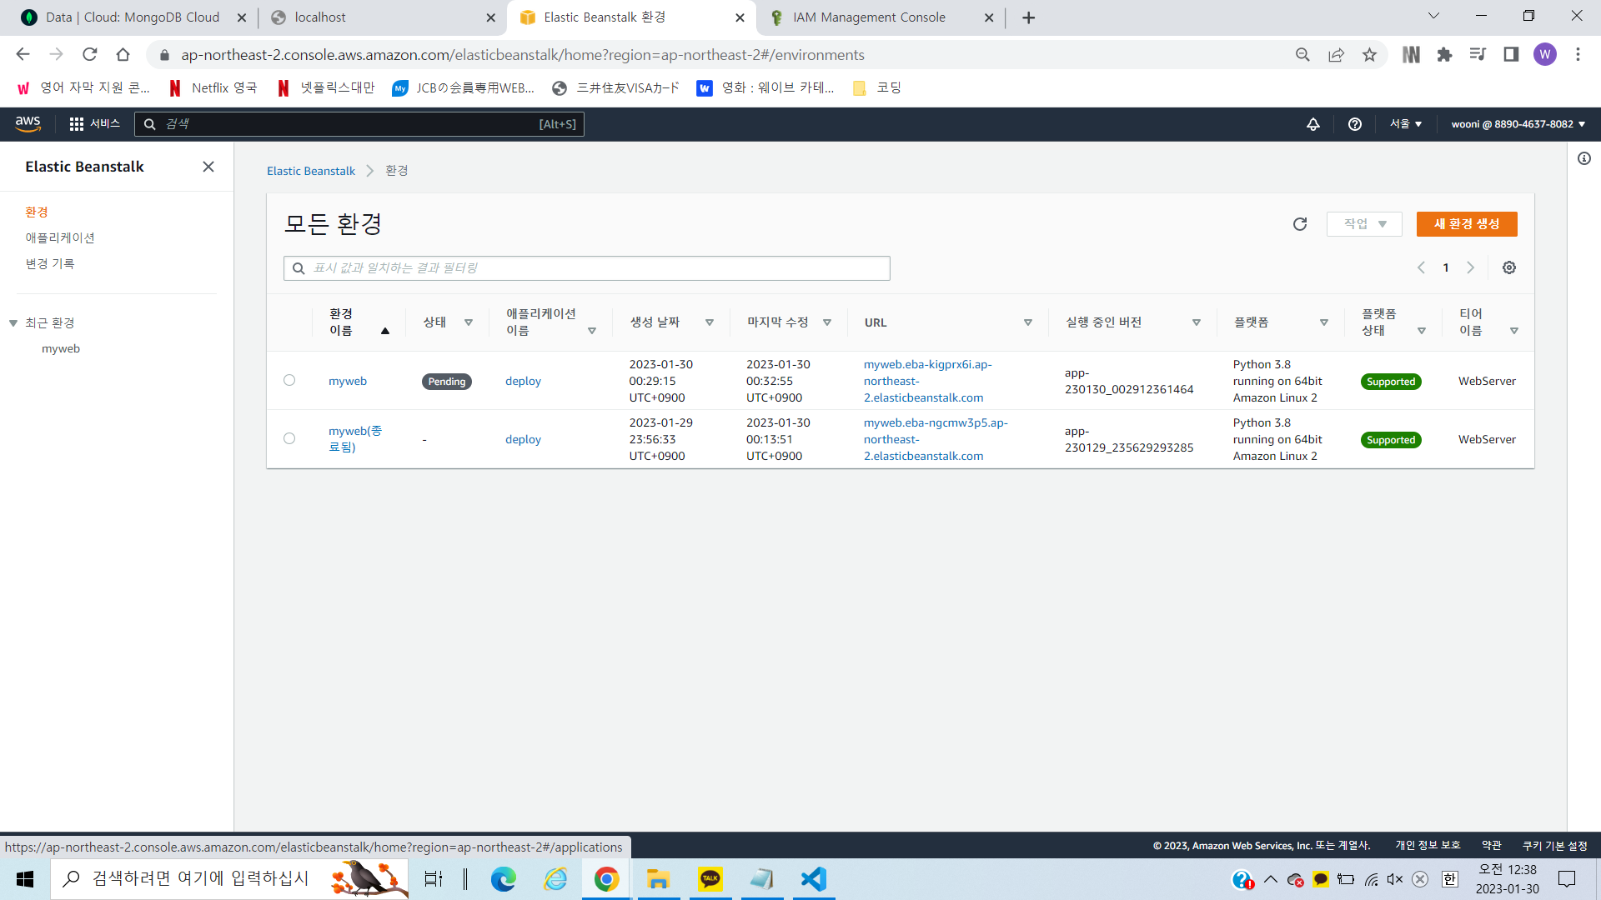Open 환경 in side navigation
Screen dimensions: 1601x900
[x=37, y=212]
